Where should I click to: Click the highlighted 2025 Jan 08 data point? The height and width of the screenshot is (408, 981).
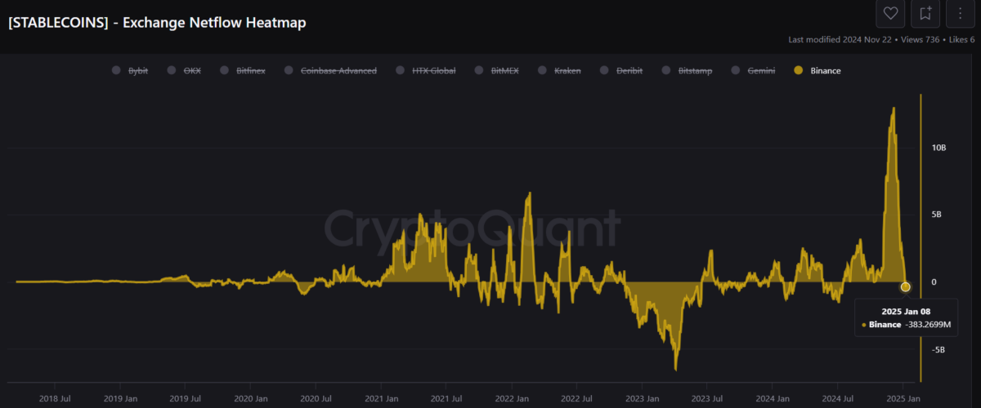905,286
